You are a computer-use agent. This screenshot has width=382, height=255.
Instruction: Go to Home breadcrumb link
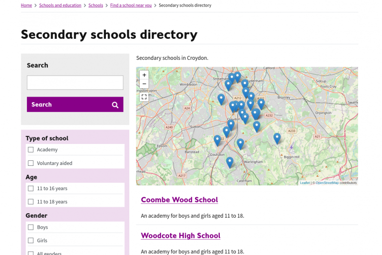pos(26,5)
